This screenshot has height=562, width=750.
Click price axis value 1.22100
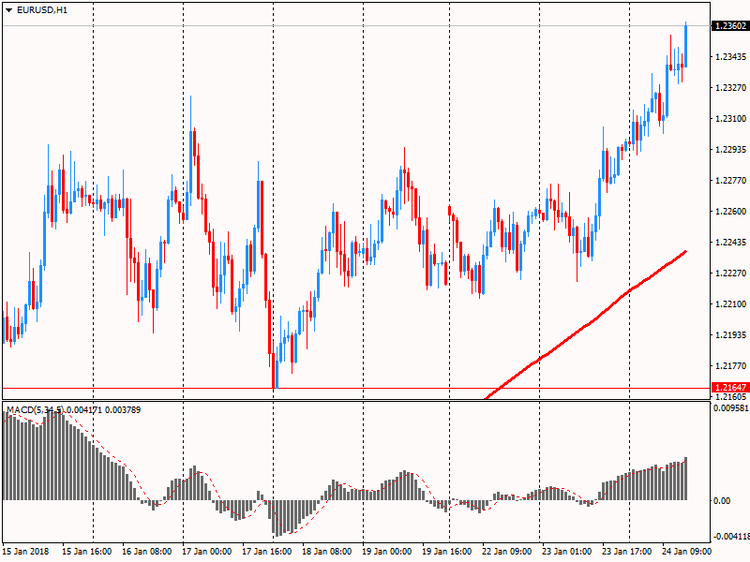tap(730, 303)
